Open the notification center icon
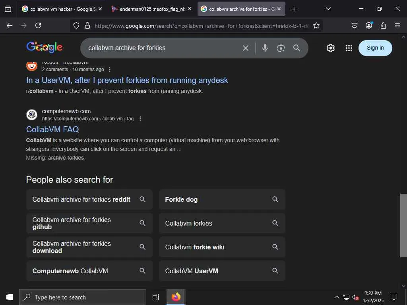 (x=394, y=297)
